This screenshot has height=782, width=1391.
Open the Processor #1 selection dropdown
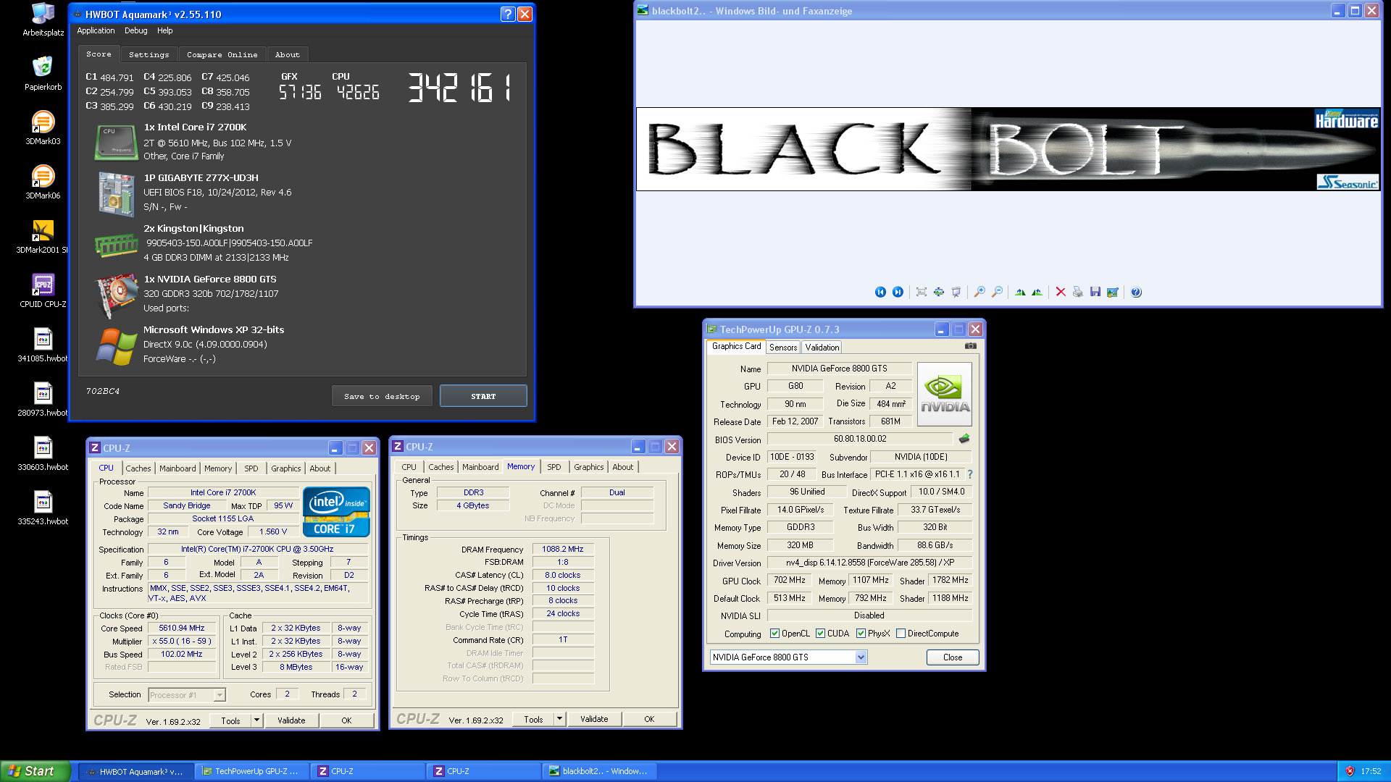[x=220, y=695]
